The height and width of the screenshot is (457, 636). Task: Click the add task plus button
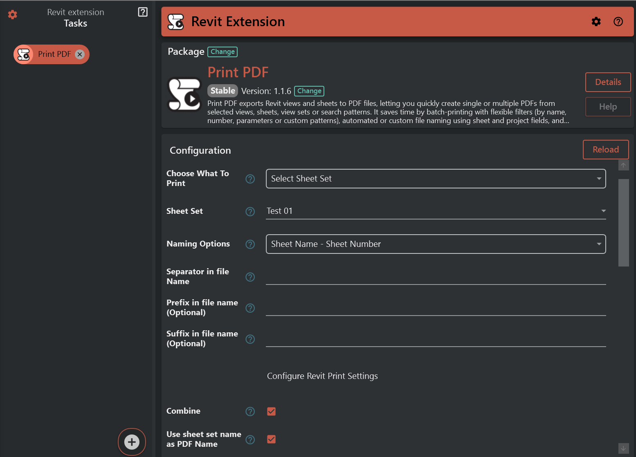tap(132, 442)
